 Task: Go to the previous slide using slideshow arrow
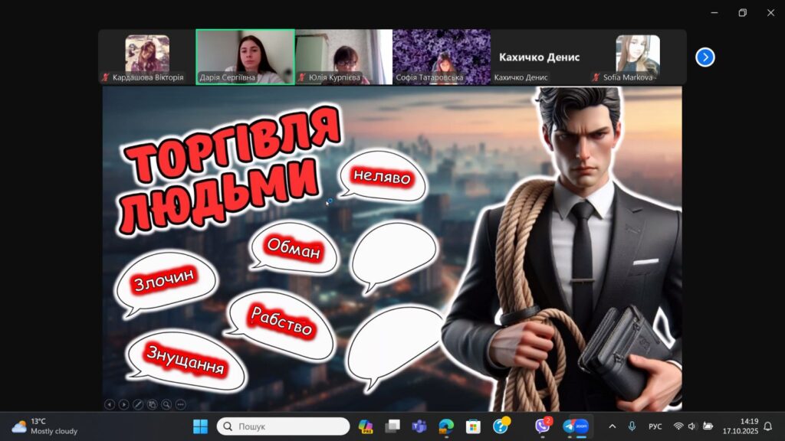point(110,404)
